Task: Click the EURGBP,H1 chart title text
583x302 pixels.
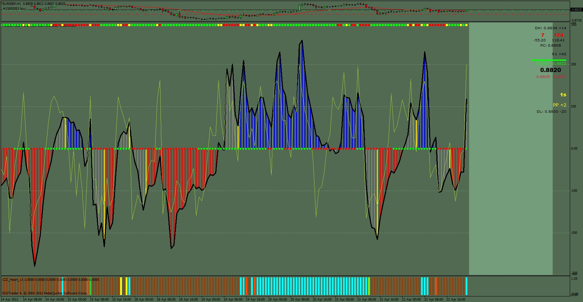Action: (11, 3)
